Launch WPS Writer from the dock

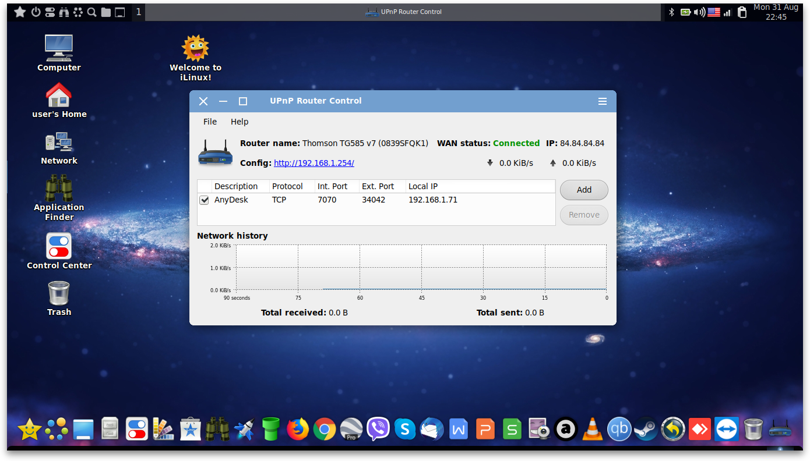coord(459,430)
